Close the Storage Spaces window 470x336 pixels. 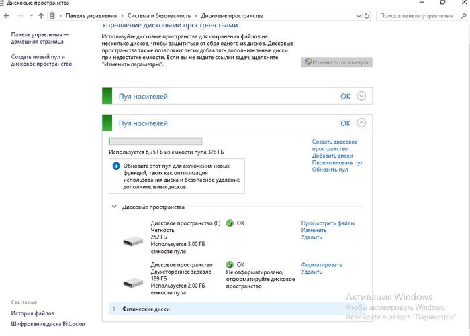[464, 3]
